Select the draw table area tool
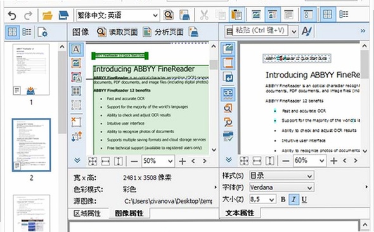Viewport: 374px width, 232px height. [x=76, y=91]
